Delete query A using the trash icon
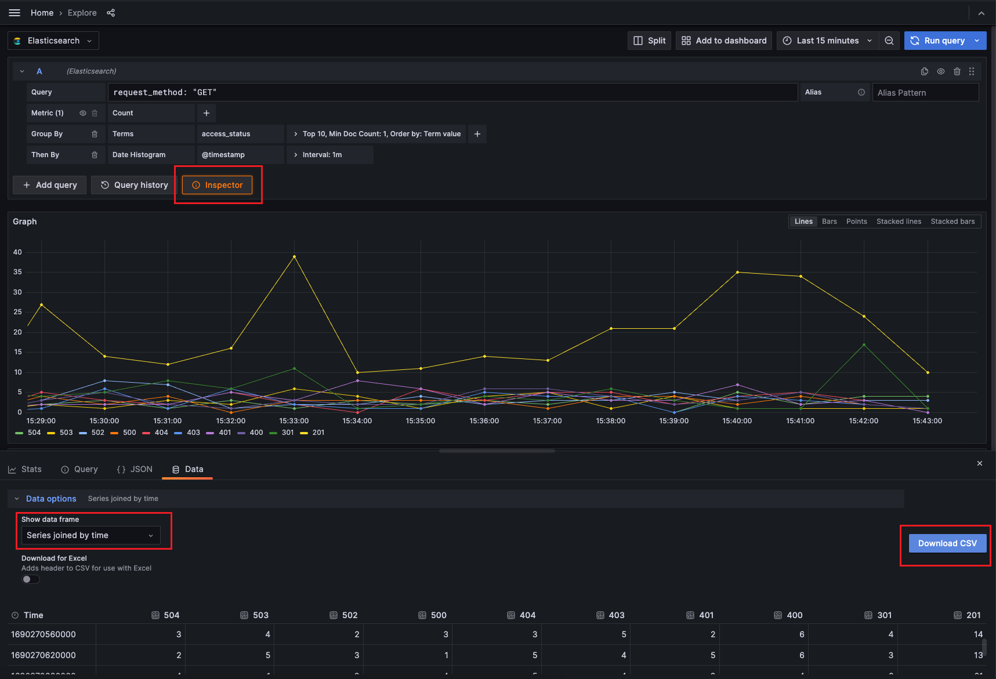Screen dimensions: 996x679 click(x=957, y=71)
